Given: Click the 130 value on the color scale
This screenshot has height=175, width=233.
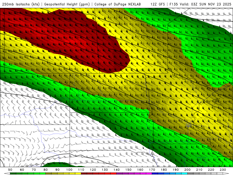Looking at the screenshot, I should pos(105,170).
